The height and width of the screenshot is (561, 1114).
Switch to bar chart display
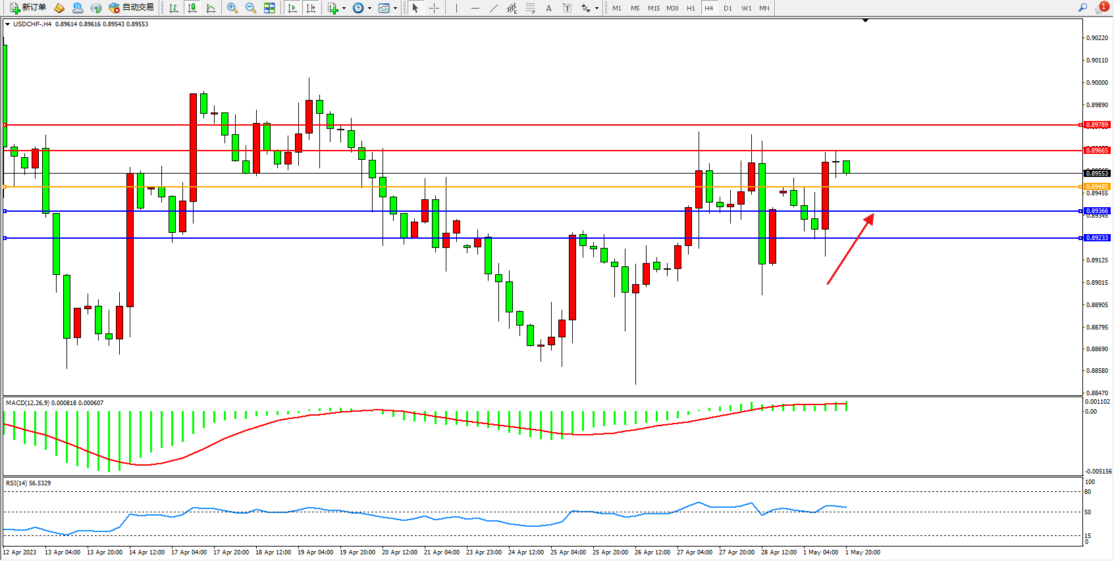pos(173,8)
